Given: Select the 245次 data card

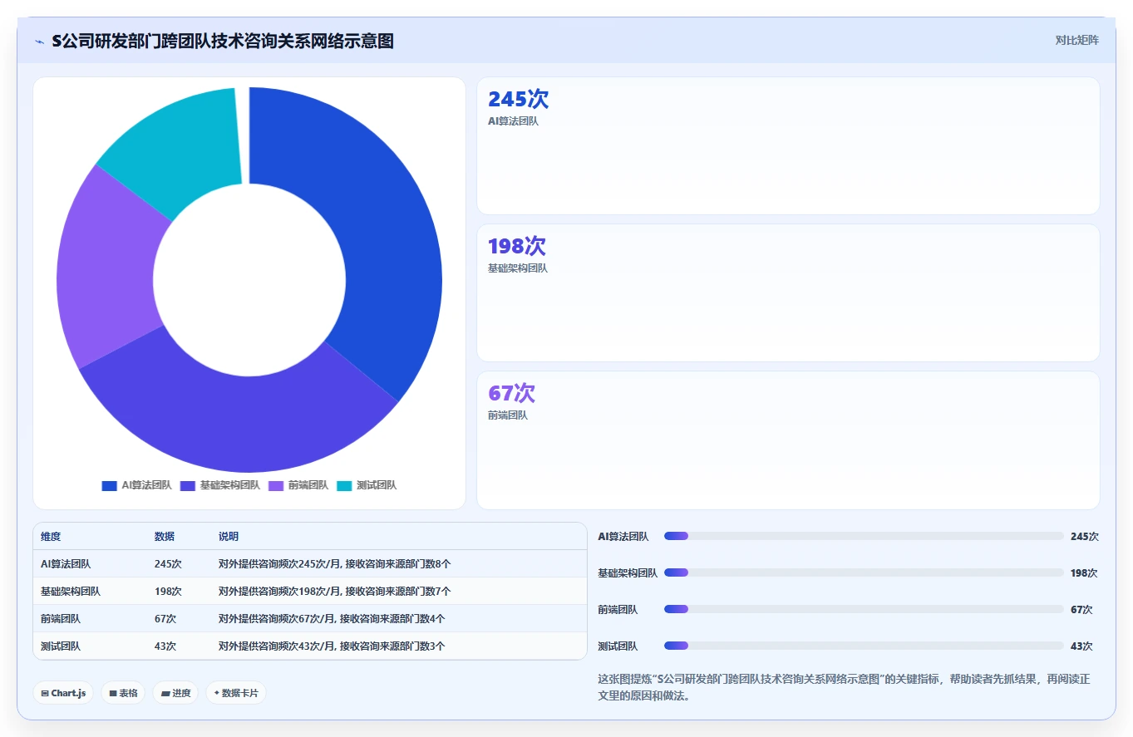Looking at the screenshot, I should pos(788,145).
